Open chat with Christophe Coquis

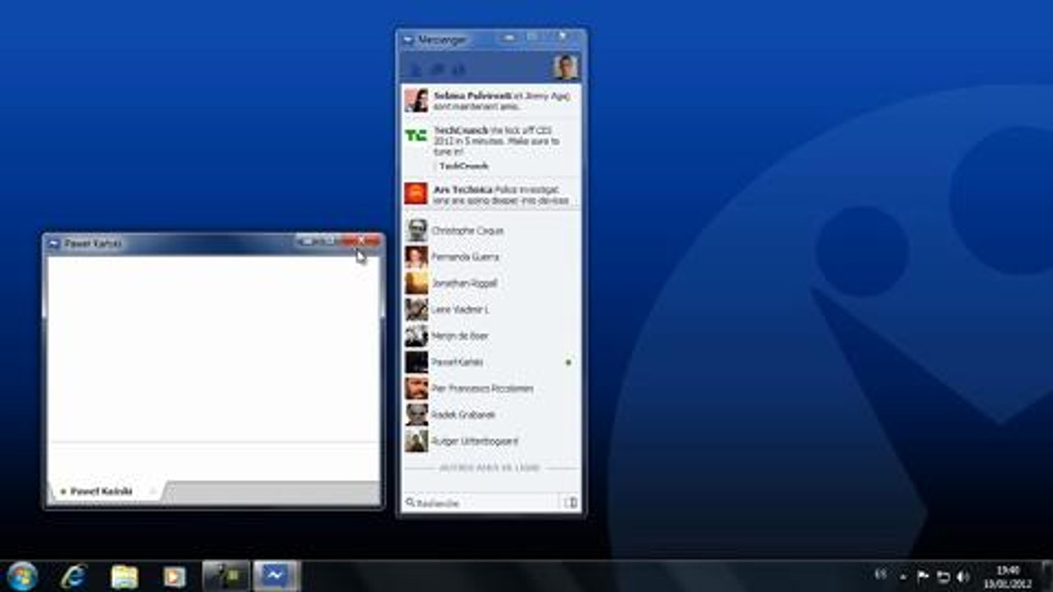(x=490, y=230)
